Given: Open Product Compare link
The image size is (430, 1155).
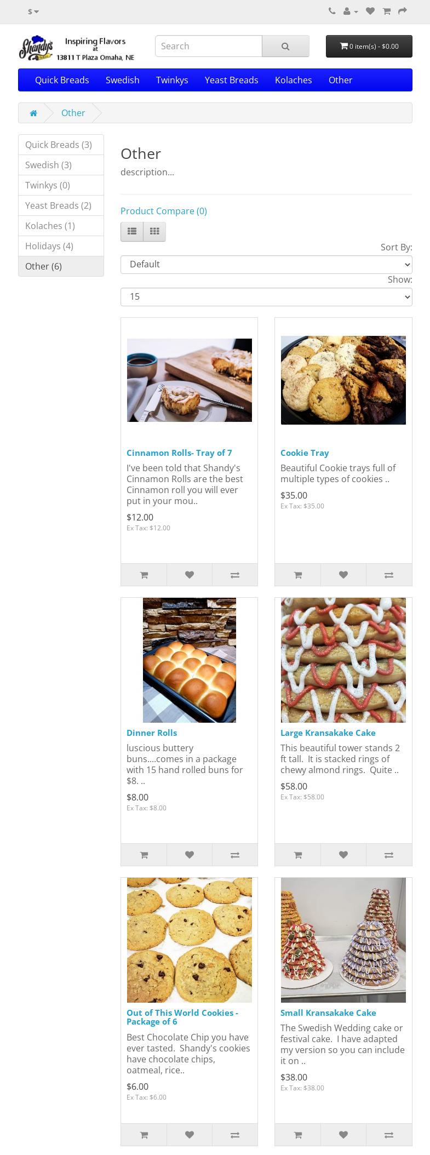Looking at the screenshot, I should [164, 211].
